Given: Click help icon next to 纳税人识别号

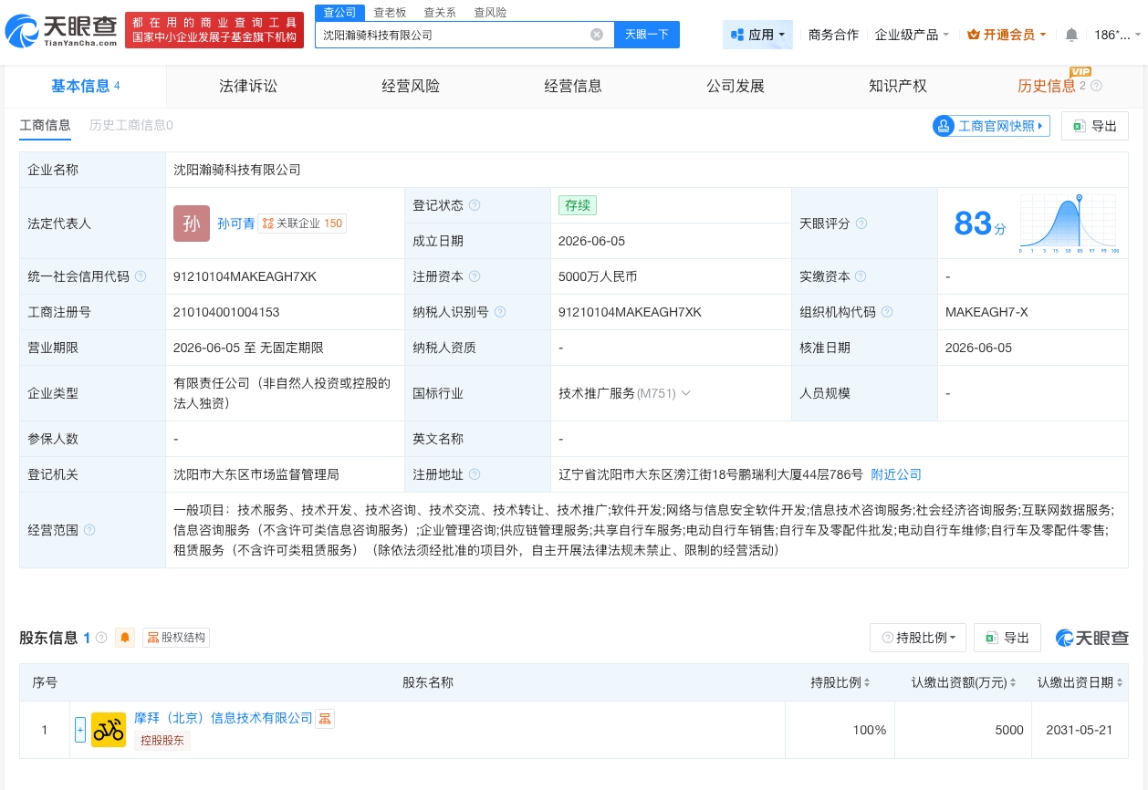Looking at the screenshot, I should (500, 312).
